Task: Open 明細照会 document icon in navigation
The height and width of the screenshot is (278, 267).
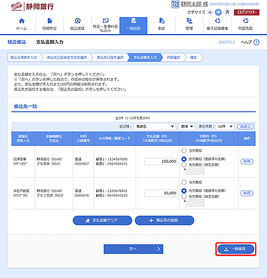Action: 50,21
